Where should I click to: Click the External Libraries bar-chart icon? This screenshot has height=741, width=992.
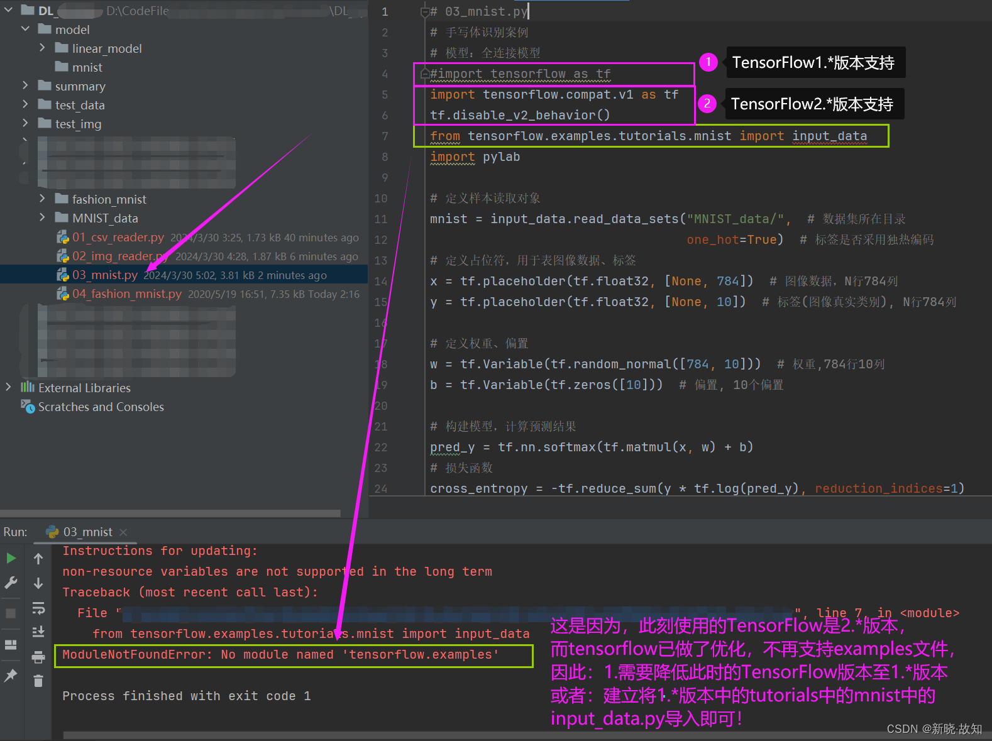click(x=28, y=387)
